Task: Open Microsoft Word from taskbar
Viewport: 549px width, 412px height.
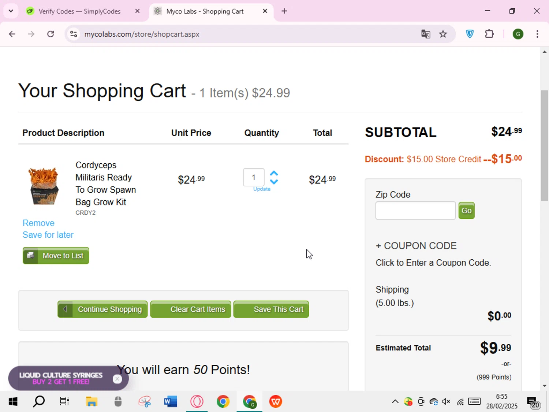Action: [171, 402]
